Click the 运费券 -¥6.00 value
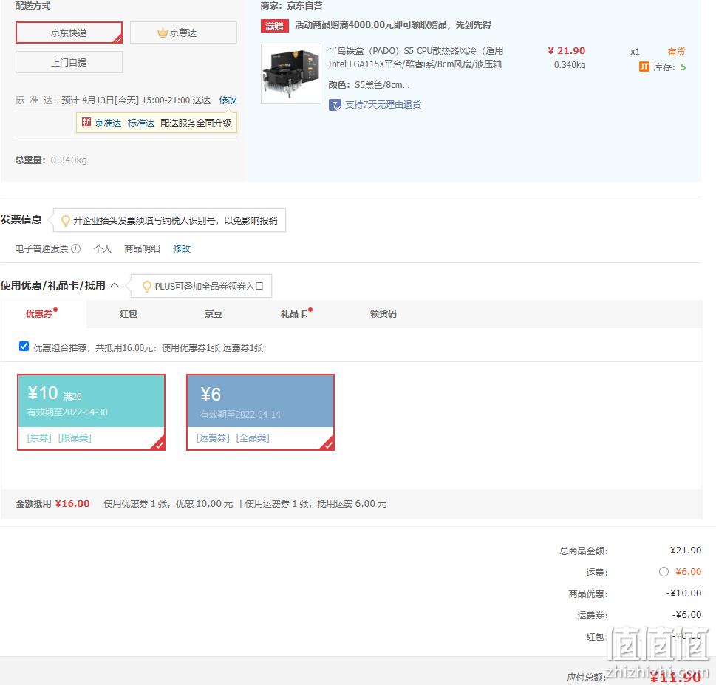Image resolution: width=716 pixels, height=685 pixels. [686, 615]
